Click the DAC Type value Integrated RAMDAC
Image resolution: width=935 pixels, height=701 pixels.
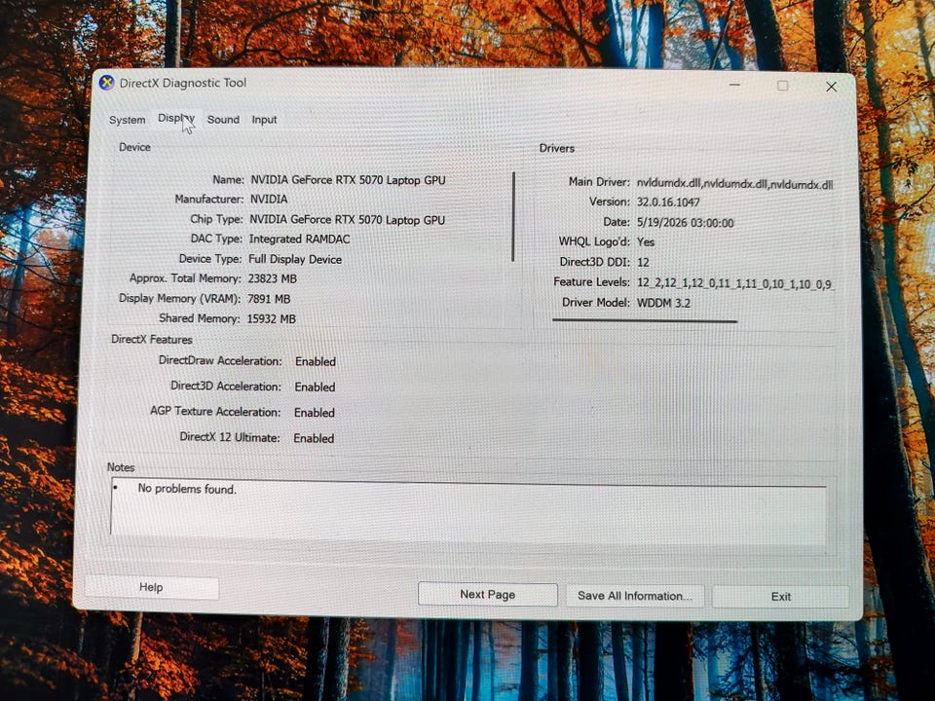tap(299, 240)
